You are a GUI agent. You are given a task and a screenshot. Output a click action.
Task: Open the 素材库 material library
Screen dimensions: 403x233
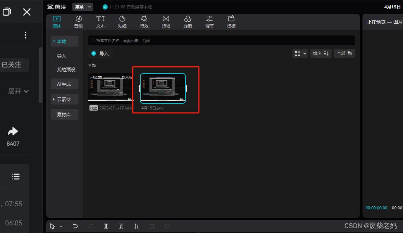point(65,114)
